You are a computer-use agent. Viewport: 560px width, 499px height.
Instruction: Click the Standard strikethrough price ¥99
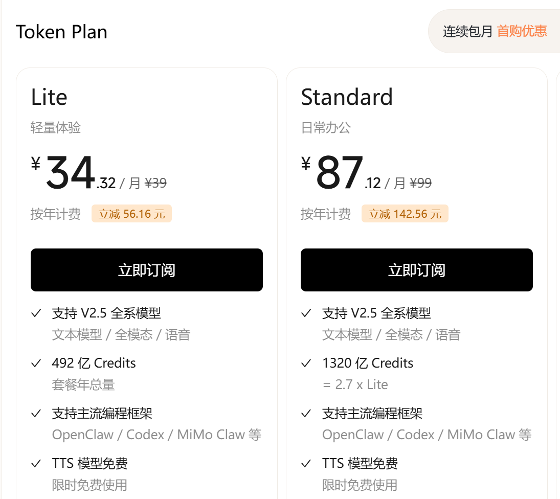tap(421, 183)
